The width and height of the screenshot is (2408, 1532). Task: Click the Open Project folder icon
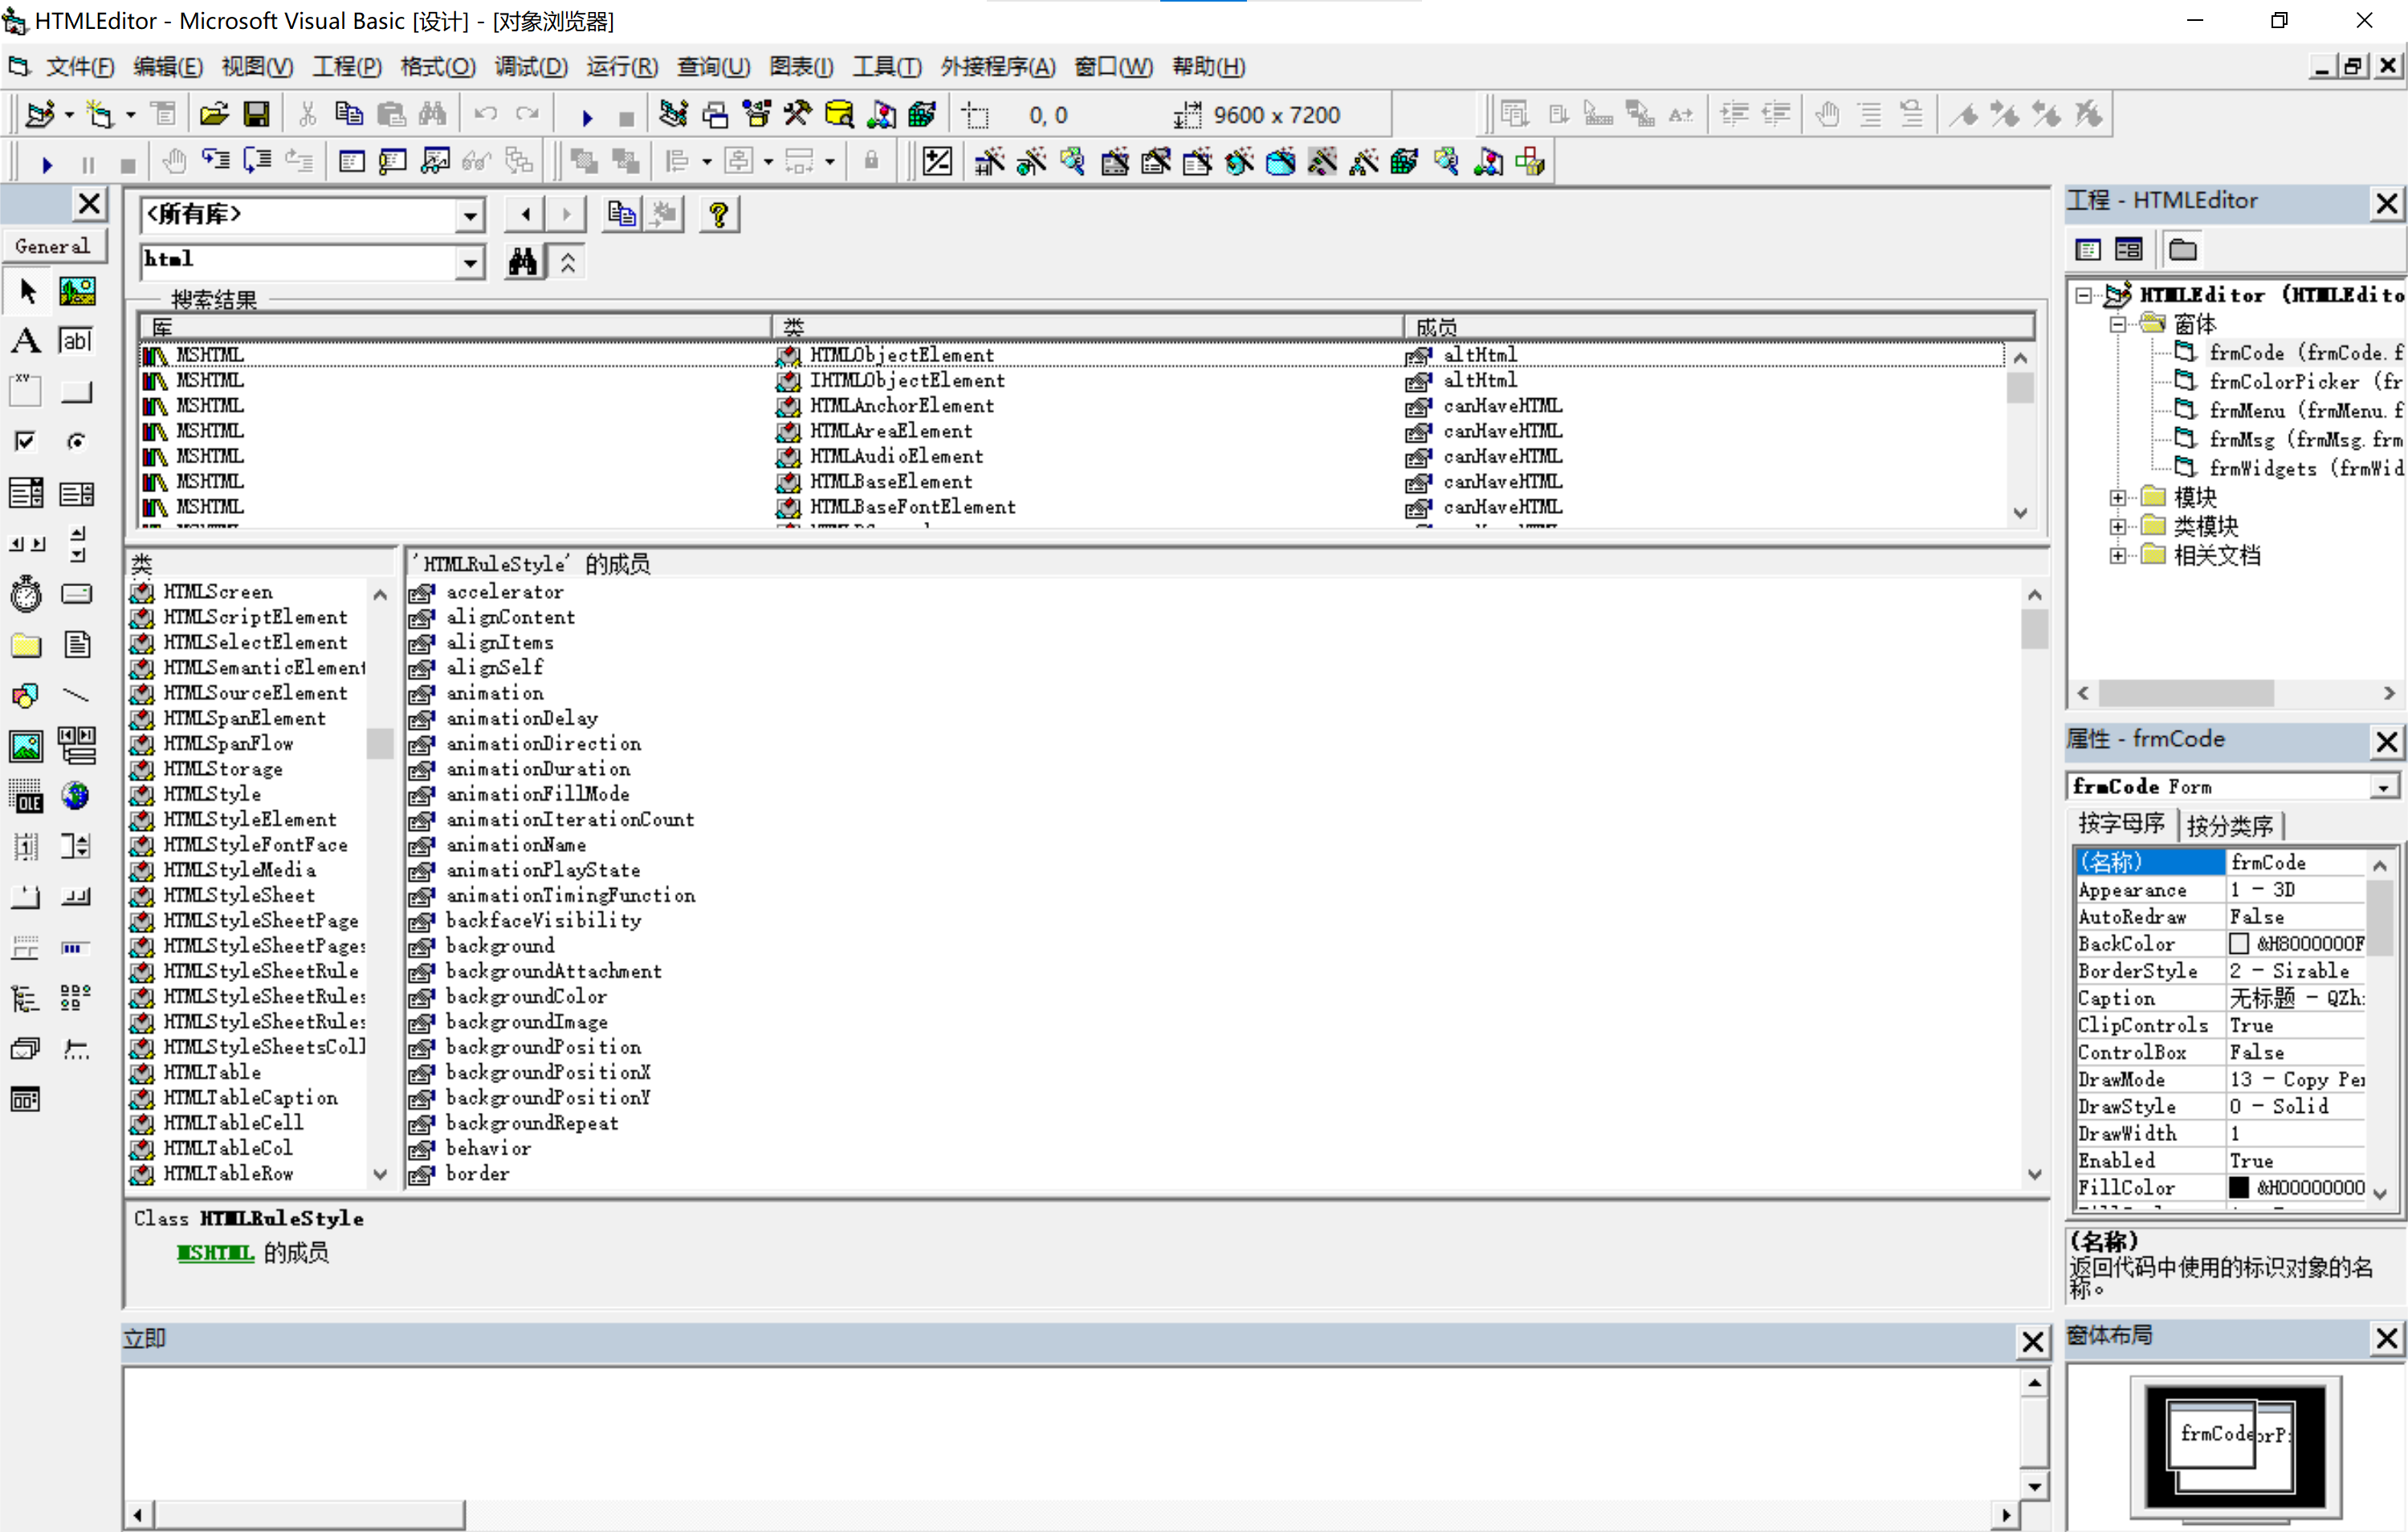214,115
